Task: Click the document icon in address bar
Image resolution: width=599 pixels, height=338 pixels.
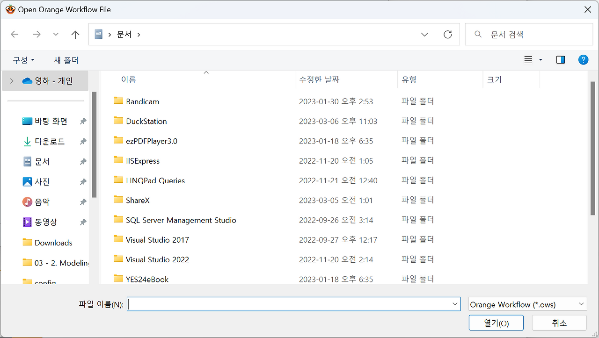Action: pyautogui.click(x=98, y=34)
